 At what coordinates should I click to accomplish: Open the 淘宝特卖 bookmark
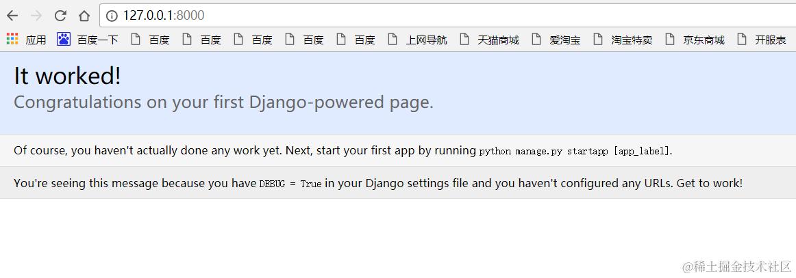point(623,40)
